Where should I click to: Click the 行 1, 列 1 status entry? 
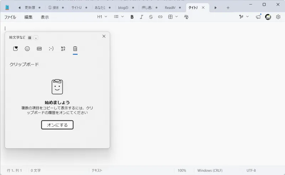(x=14, y=170)
